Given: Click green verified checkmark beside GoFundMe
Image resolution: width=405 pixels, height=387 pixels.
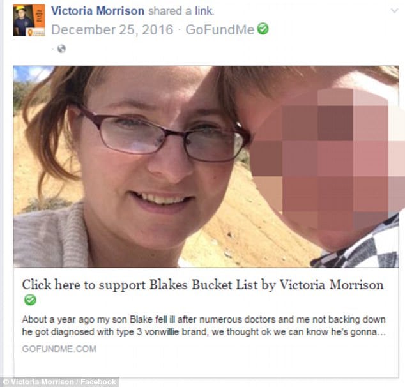Looking at the screenshot, I should (263, 29).
